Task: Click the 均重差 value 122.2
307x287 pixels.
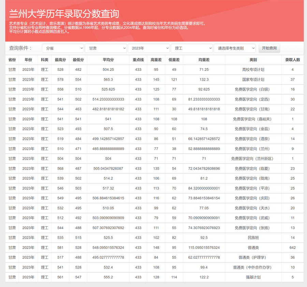Action: point(204,277)
